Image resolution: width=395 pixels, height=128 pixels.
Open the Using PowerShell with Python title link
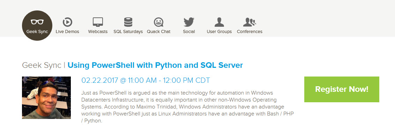point(155,65)
